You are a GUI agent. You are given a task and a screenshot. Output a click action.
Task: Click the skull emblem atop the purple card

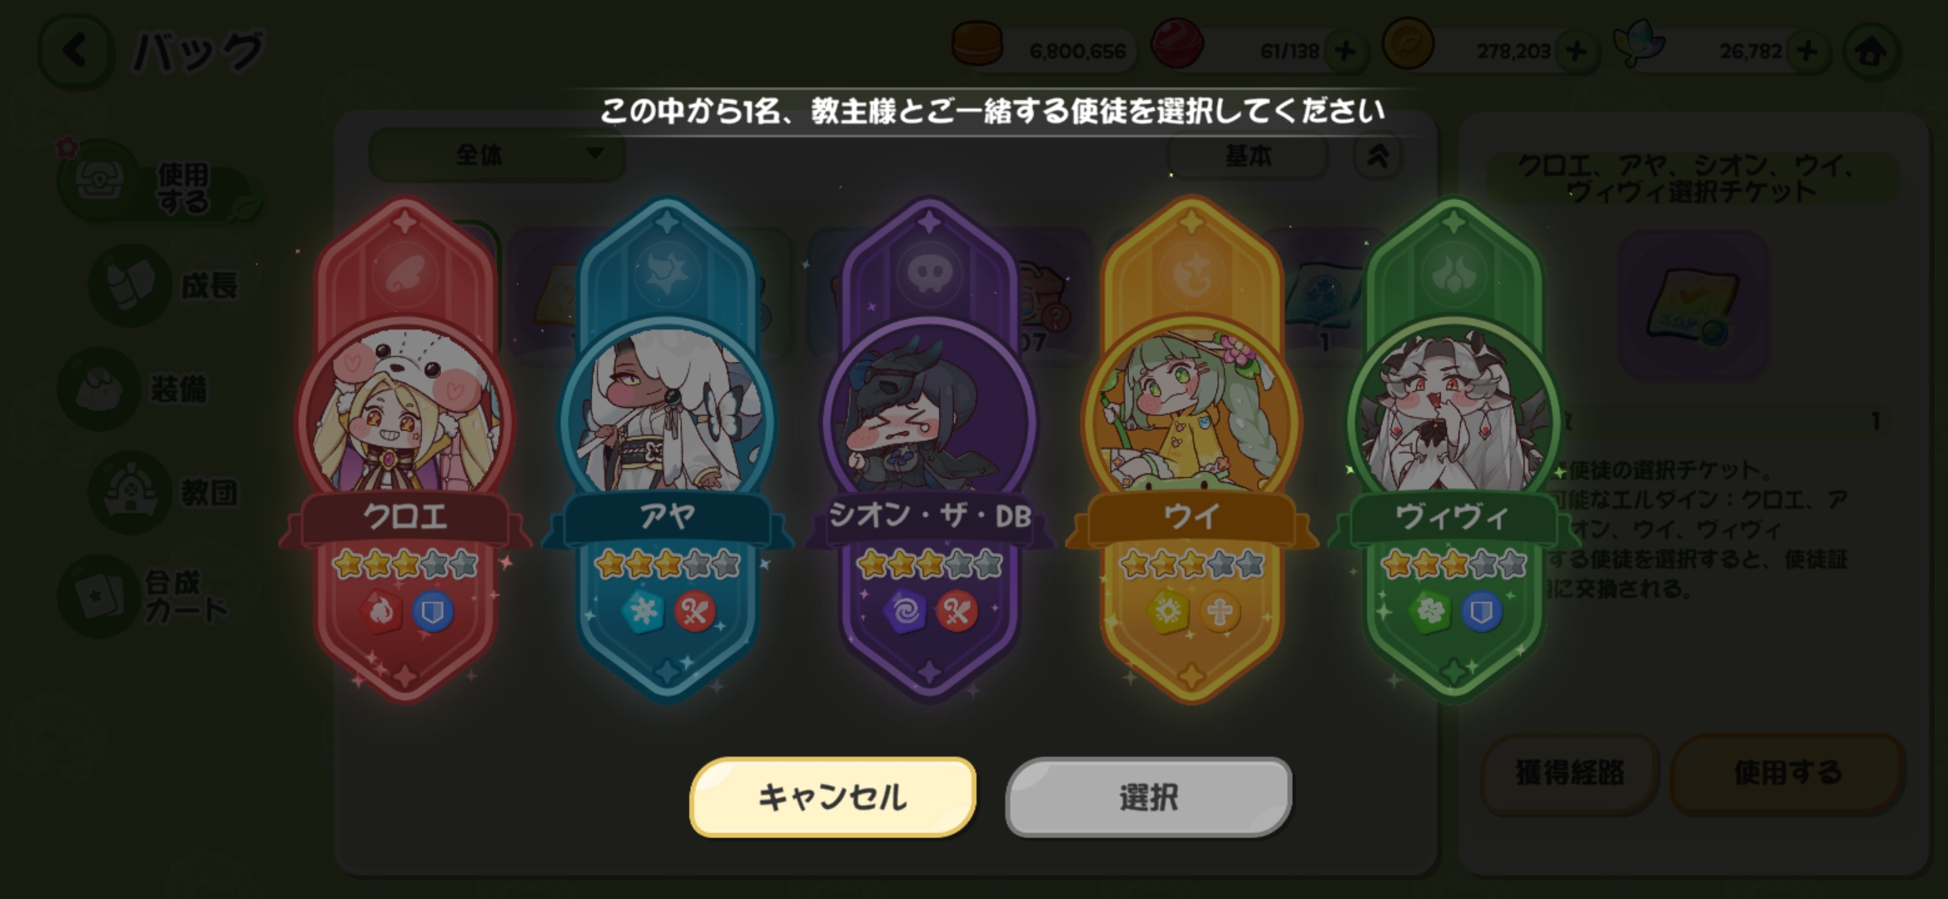929,272
